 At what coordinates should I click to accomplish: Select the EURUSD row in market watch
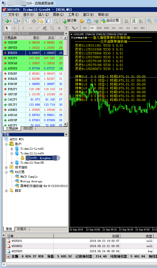click(x=33, y=53)
